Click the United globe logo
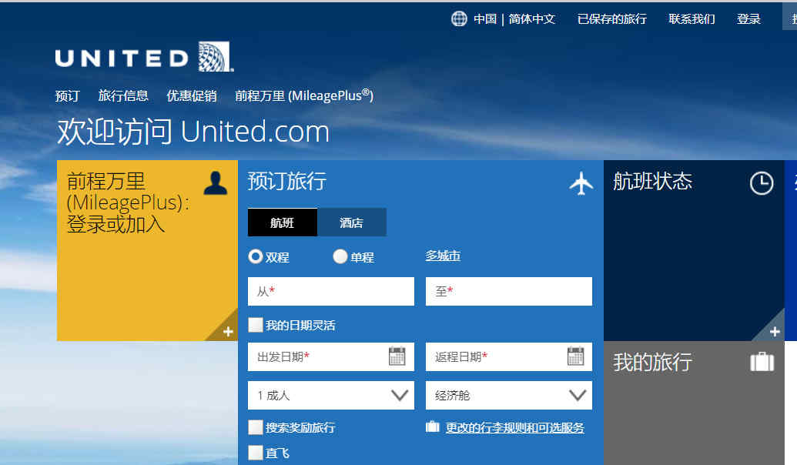The image size is (797, 465). [215, 57]
